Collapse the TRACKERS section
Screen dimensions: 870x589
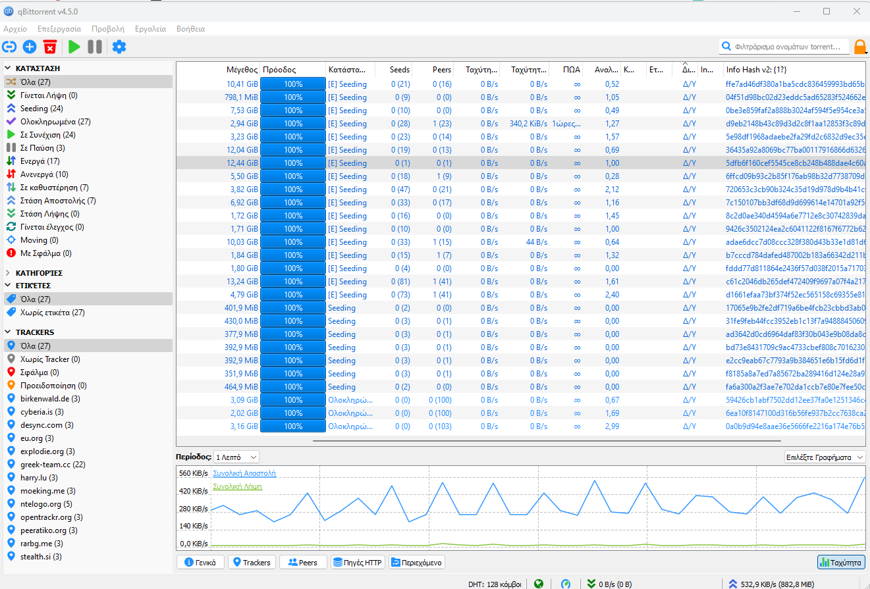(x=8, y=332)
